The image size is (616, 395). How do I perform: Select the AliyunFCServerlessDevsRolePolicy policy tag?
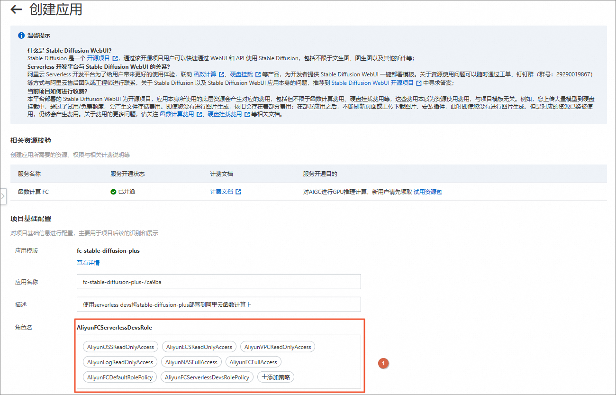coord(207,377)
